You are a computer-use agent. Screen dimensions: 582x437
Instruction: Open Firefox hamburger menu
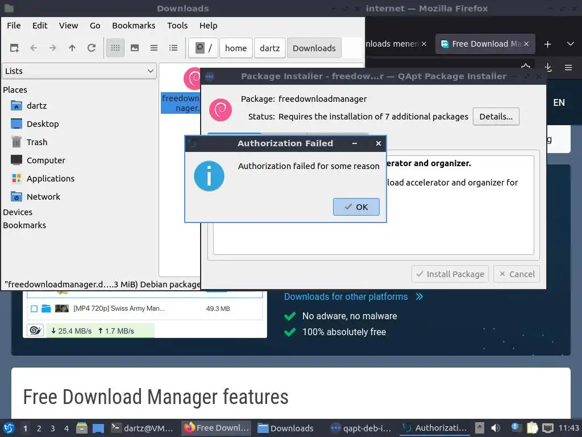[x=568, y=68]
